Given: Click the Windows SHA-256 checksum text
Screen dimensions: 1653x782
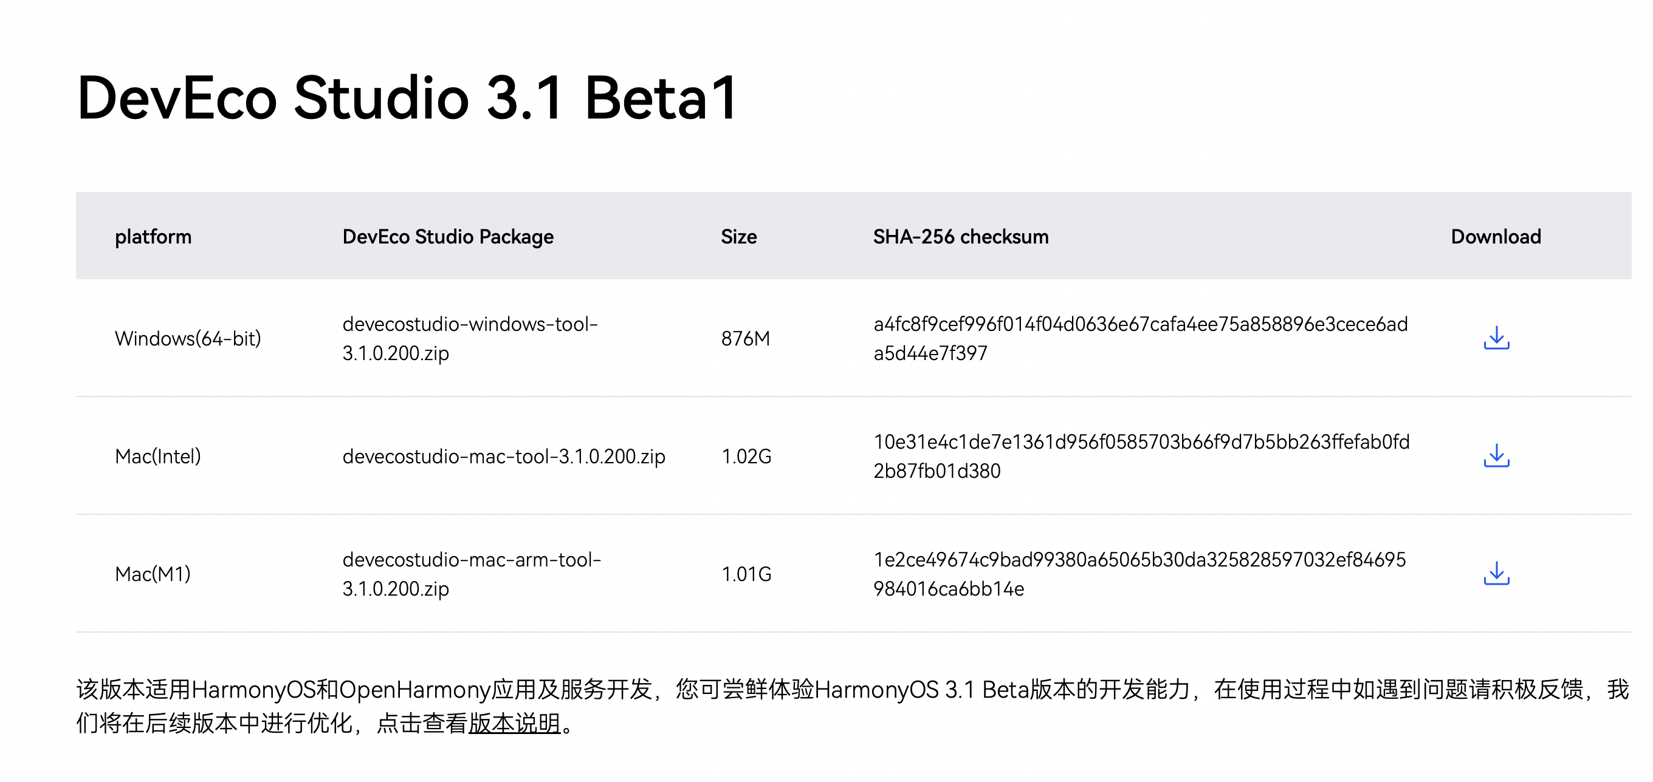Looking at the screenshot, I should click(x=1140, y=338).
